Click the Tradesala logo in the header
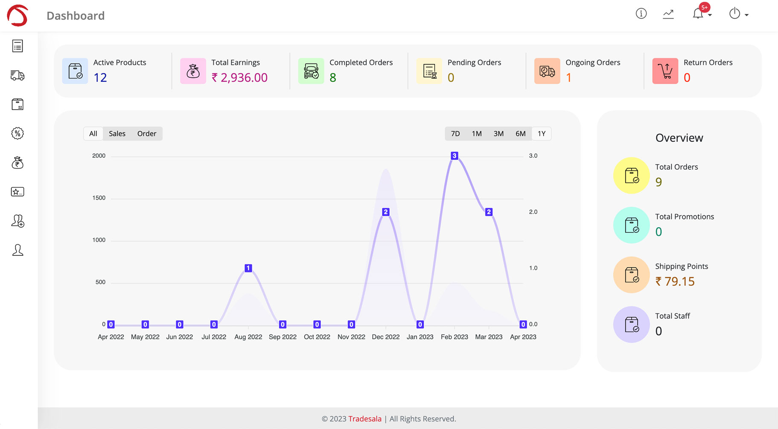Image resolution: width=778 pixels, height=429 pixels. [x=17, y=15]
